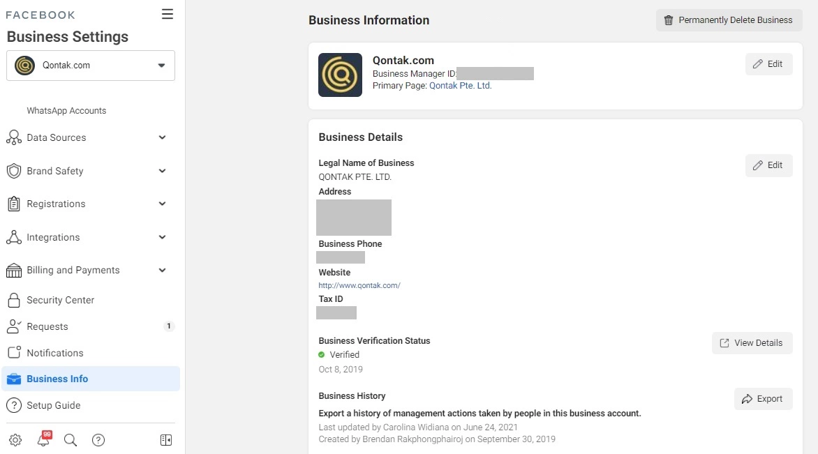Collapse sidebar using panel toggle icon

click(x=166, y=440)
